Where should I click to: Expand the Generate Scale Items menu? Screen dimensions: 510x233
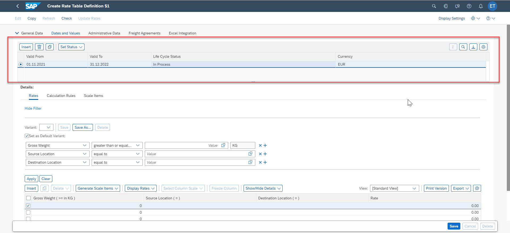click(98, 188)
